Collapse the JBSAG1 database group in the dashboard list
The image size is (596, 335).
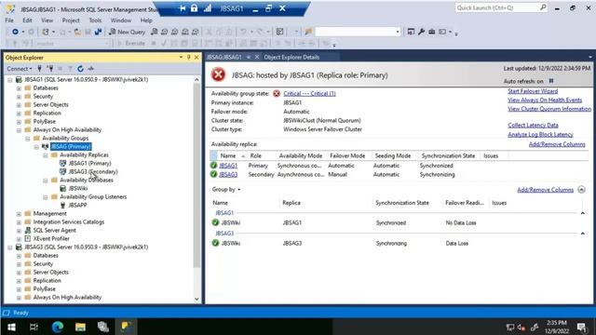pyautogui.click(x=582, y=213)
